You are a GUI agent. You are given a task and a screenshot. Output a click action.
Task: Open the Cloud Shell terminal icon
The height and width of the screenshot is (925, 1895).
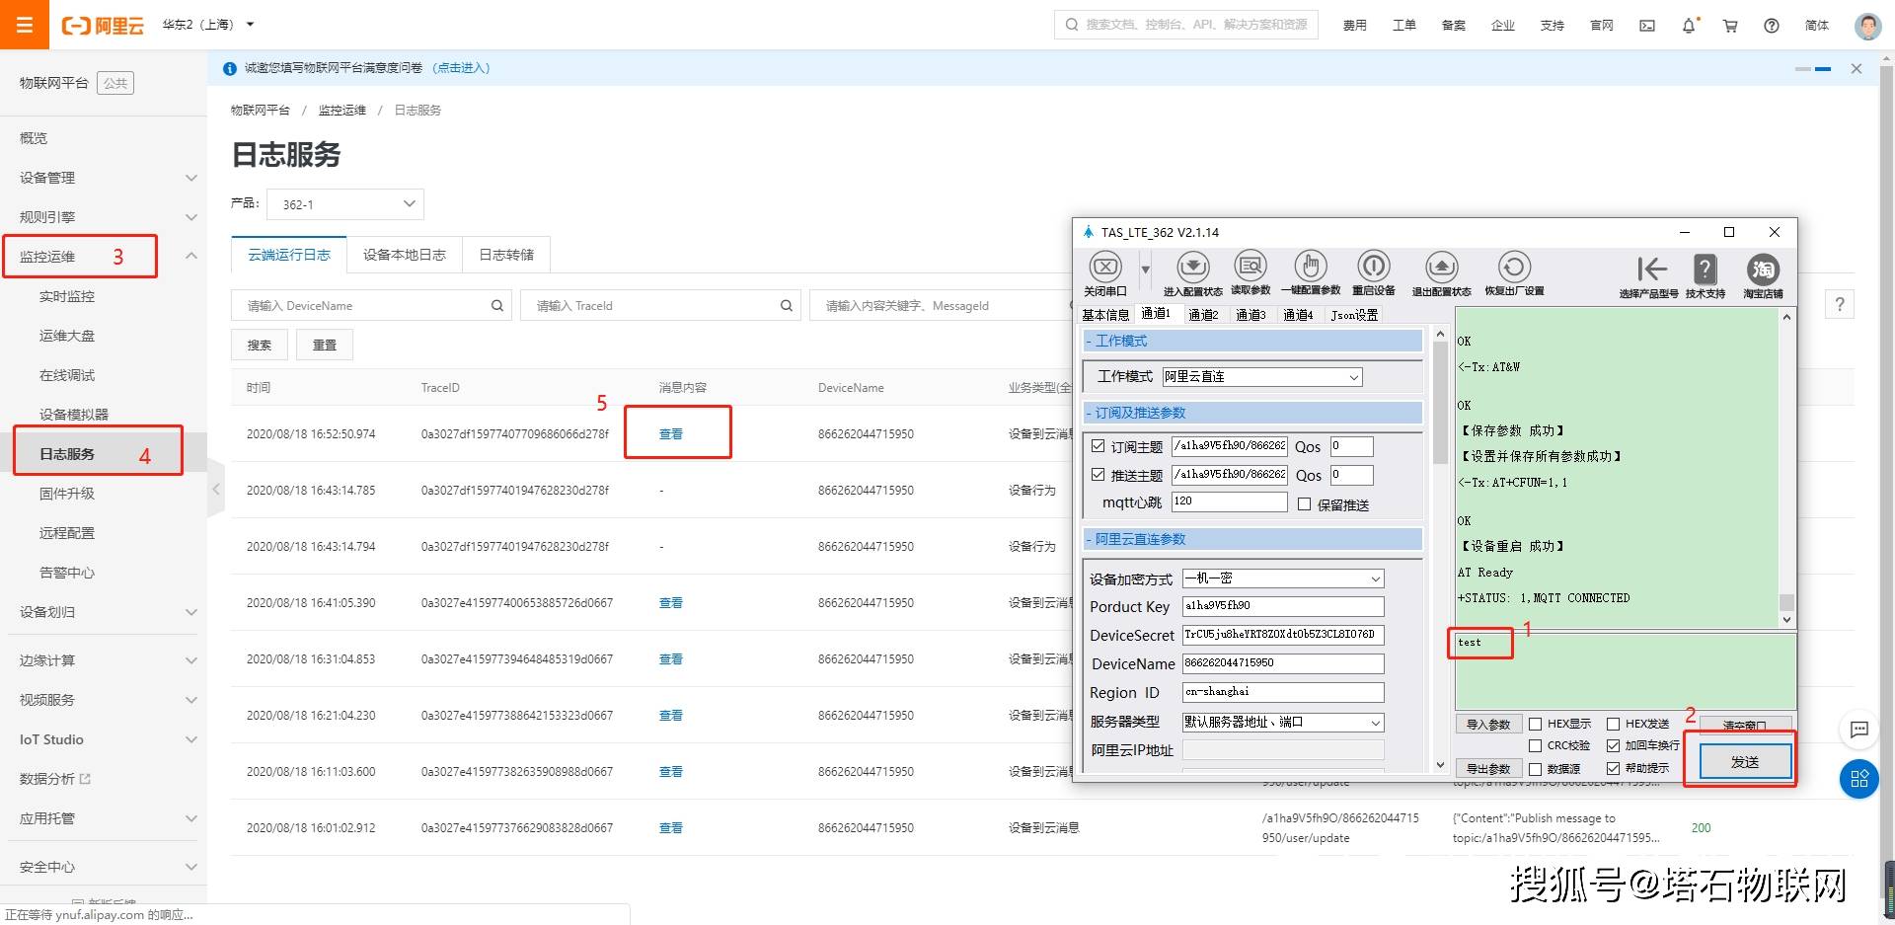[x=1647, y=26]
